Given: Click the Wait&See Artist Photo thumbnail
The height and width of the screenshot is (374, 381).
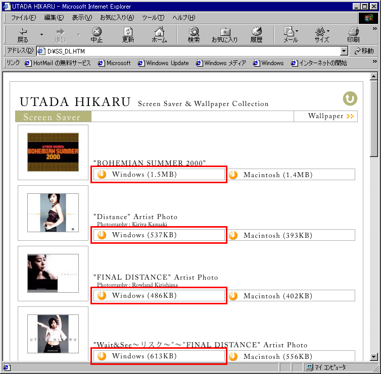Looking at the screenshot, I should (x=53, y=334).
